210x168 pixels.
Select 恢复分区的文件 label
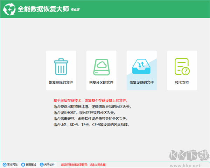coord(101,82)
